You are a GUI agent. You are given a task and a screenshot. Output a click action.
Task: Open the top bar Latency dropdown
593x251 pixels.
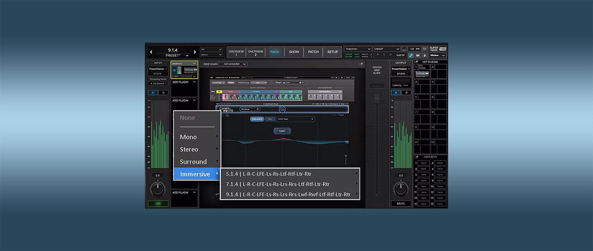click(x=211, y=55)
